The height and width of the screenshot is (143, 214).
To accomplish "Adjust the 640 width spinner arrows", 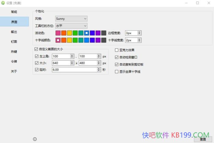I will click(x=72, y=63).
